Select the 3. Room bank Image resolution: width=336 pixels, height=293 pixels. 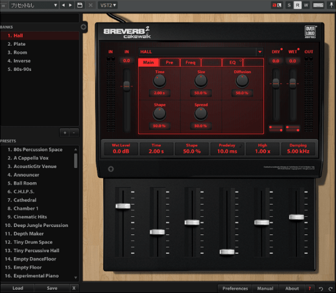(x=40, y=52)
